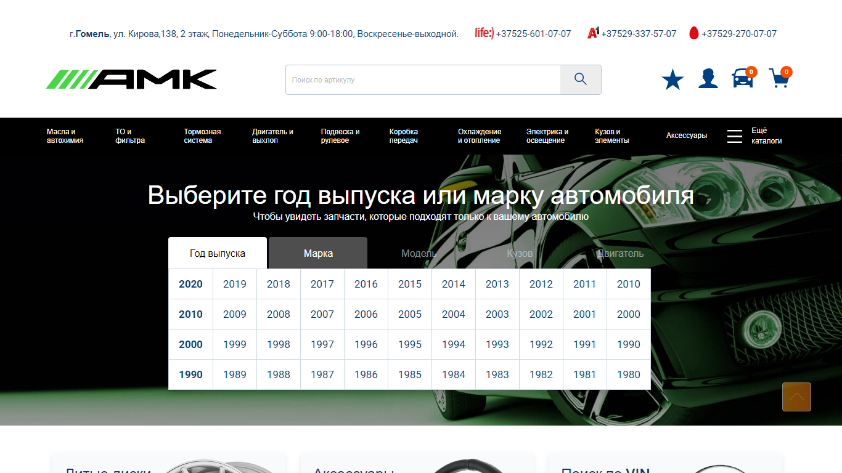Select year 2015
The image size is (842, 473).
[x=409, y=284]
